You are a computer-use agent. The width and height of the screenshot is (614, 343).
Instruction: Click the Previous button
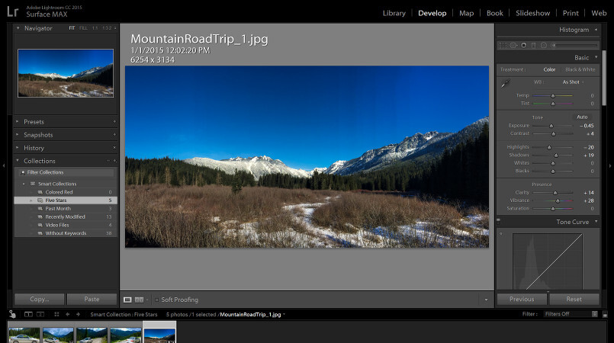522,300
